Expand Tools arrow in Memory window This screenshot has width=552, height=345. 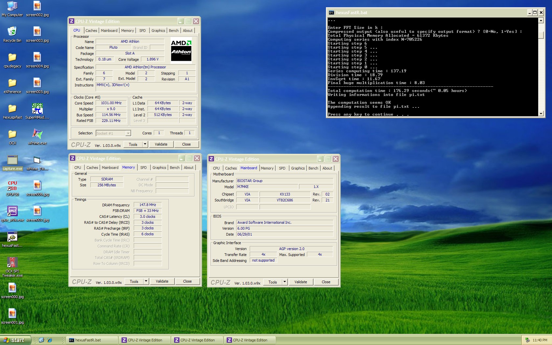coord(146,281)
